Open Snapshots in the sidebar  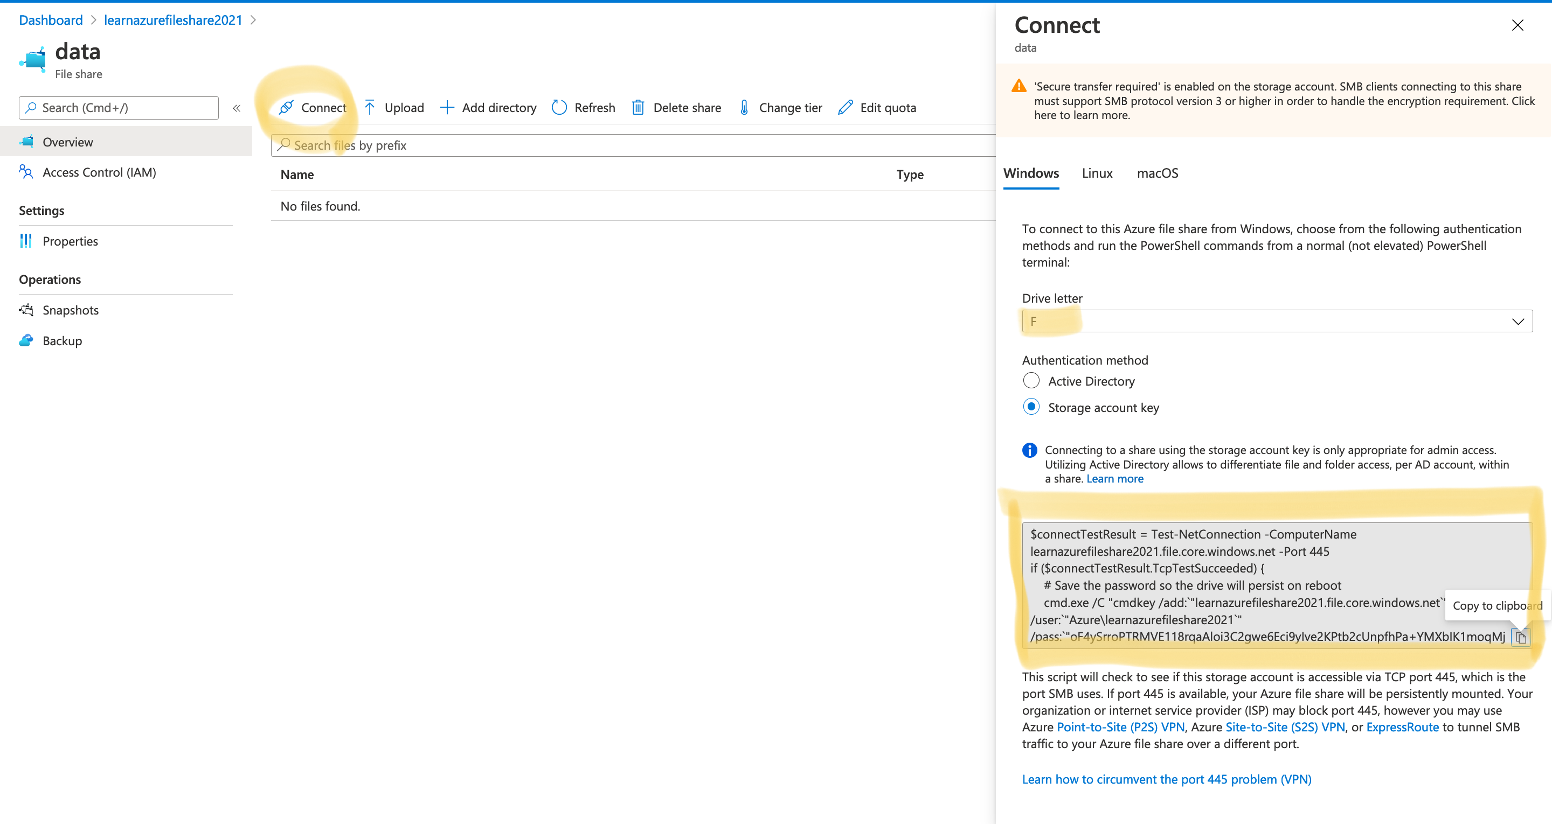click(71, 310)
